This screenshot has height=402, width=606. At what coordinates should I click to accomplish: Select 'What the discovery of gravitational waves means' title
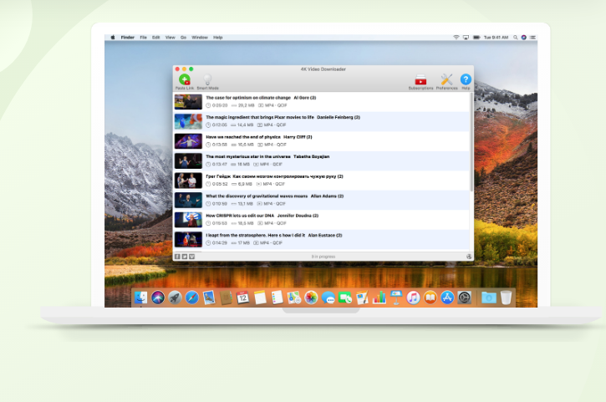tap(257, 196)
